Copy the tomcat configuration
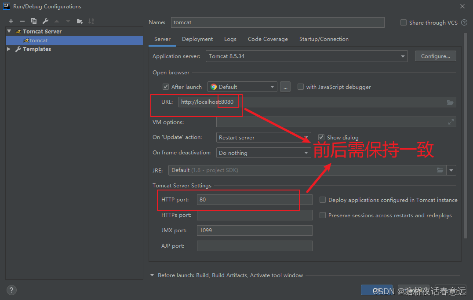473x300 pixels. coord(34,21)
